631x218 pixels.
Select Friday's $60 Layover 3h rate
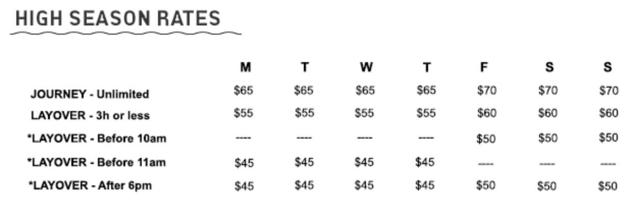[487, 113]
